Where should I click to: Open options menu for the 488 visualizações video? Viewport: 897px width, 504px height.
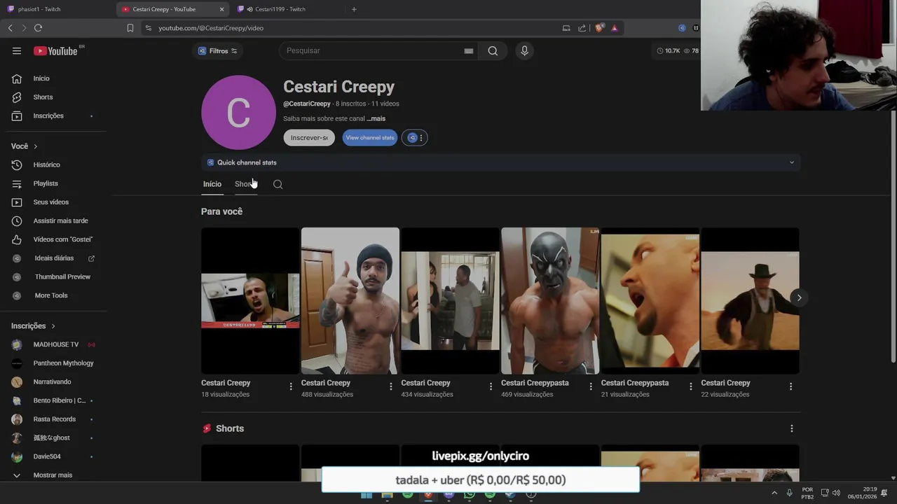click(391, 386)
